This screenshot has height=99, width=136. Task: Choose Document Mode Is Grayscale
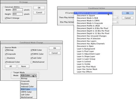[93, 23]
